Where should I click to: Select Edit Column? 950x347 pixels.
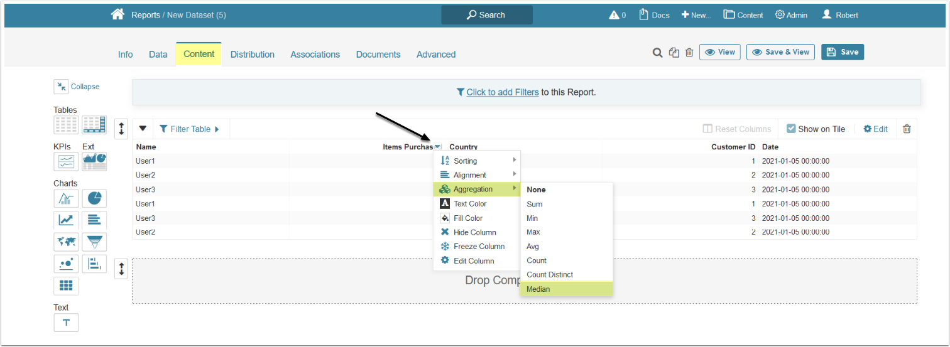click(477, 261)
